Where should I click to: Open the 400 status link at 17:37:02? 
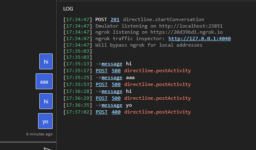coord(116,112)
